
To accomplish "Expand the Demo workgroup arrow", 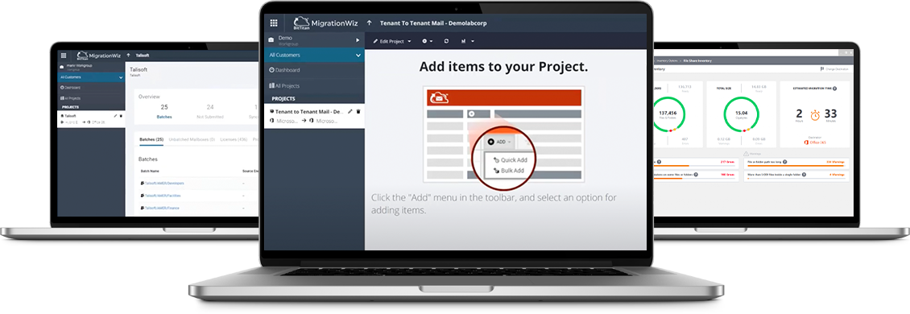I will [358, 40].
